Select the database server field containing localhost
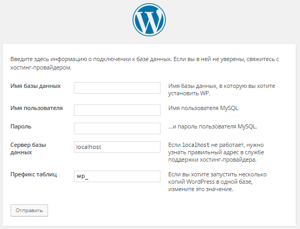300x229 pixels. point(117,147)
